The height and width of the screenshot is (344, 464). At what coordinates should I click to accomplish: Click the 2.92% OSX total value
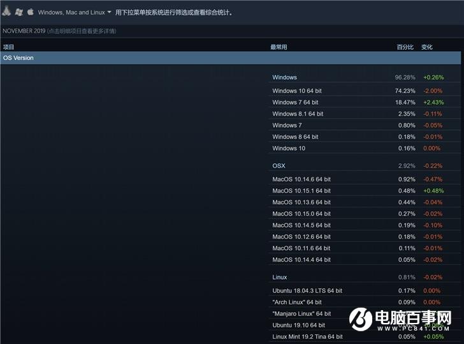pyautogui.click(x=407, y=166)
